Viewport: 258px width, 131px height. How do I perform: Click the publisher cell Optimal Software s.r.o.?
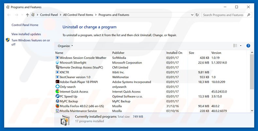127,96
